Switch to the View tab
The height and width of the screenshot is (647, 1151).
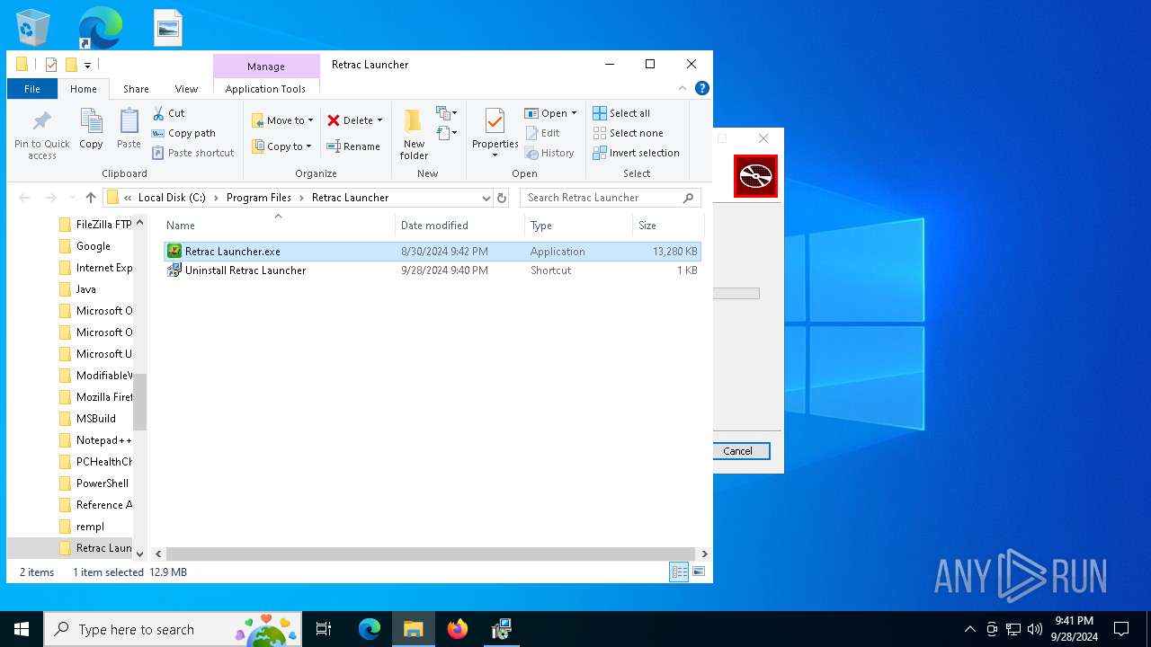(186, 89)
